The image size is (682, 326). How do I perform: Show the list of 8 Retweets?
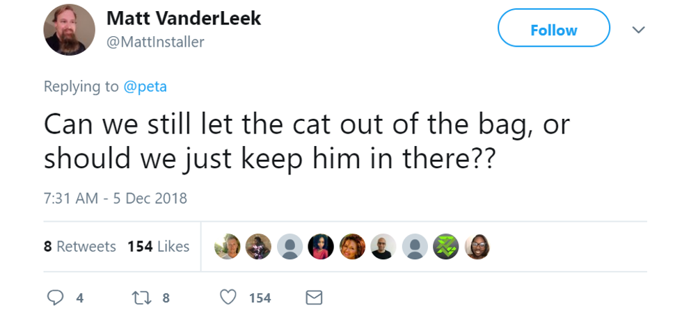pyautogui.click(x=79, y=246)
